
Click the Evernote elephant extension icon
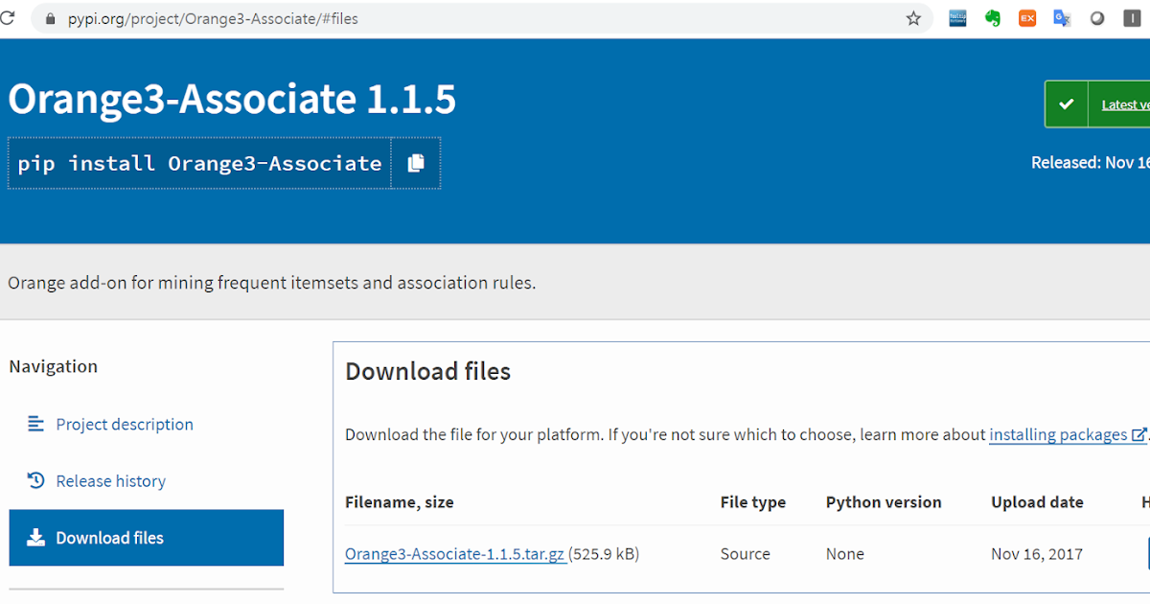click(993, 18)
